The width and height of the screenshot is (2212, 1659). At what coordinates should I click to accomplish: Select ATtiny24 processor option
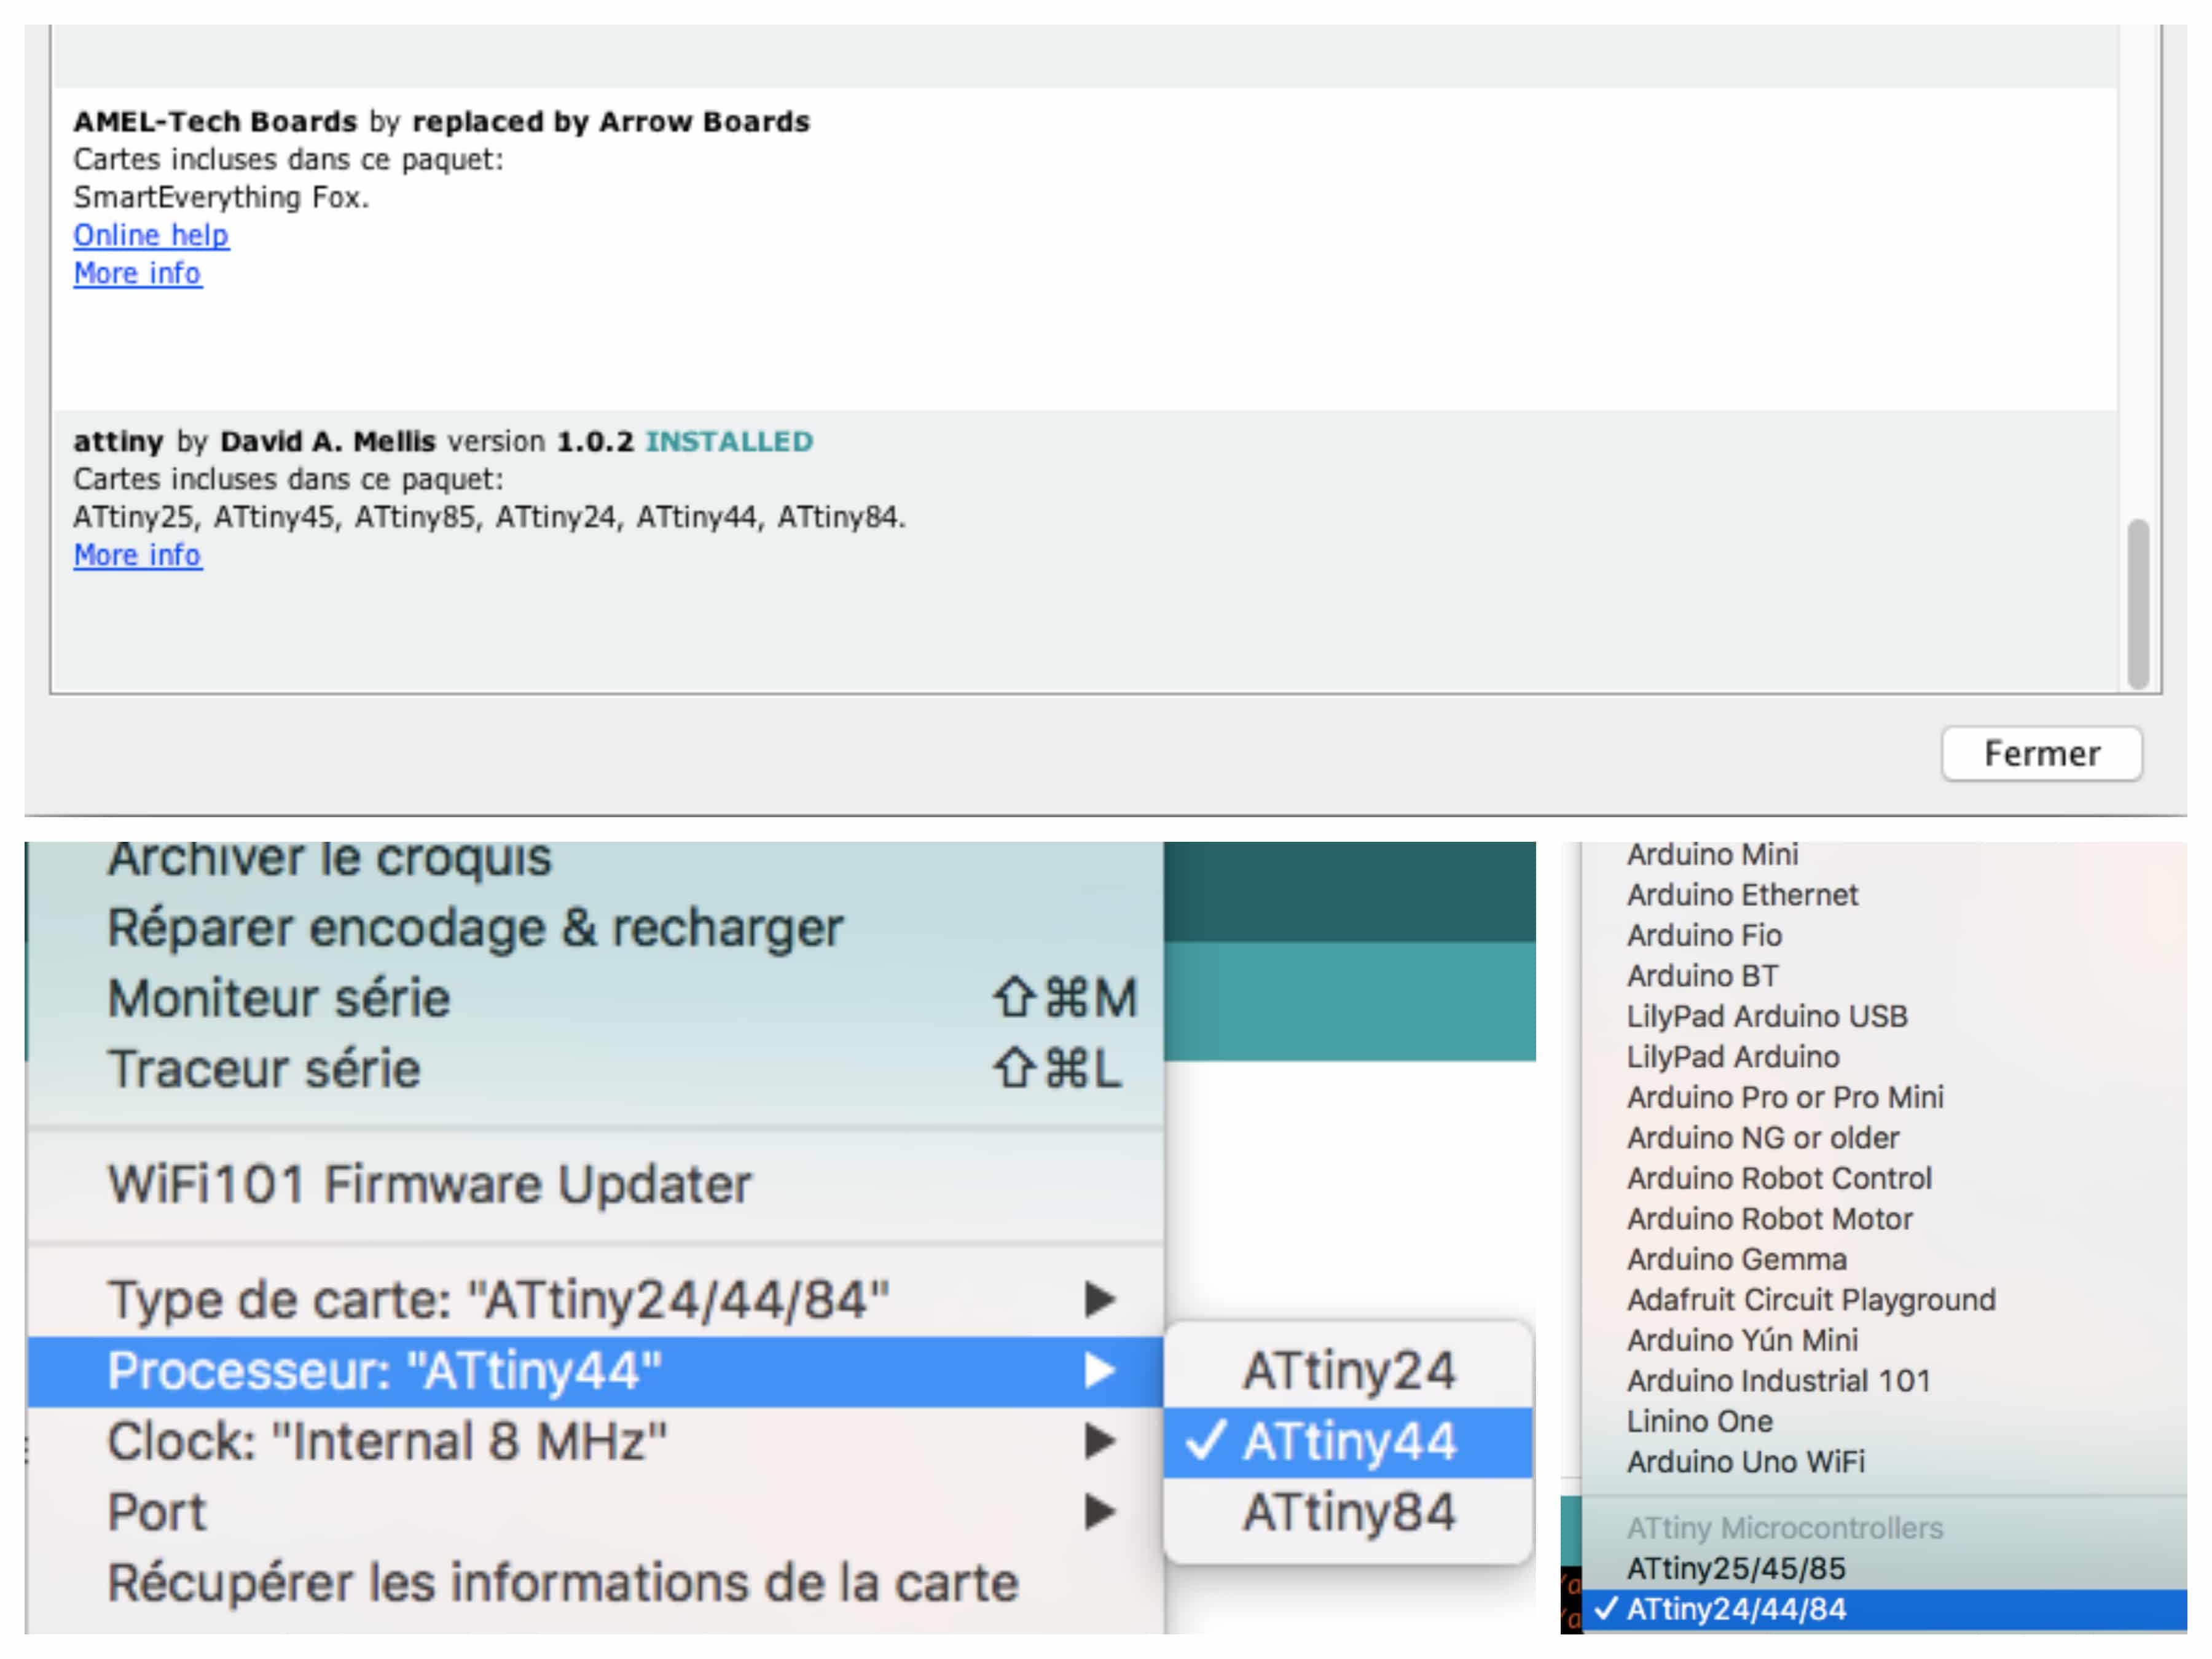coord(1348,1370)
